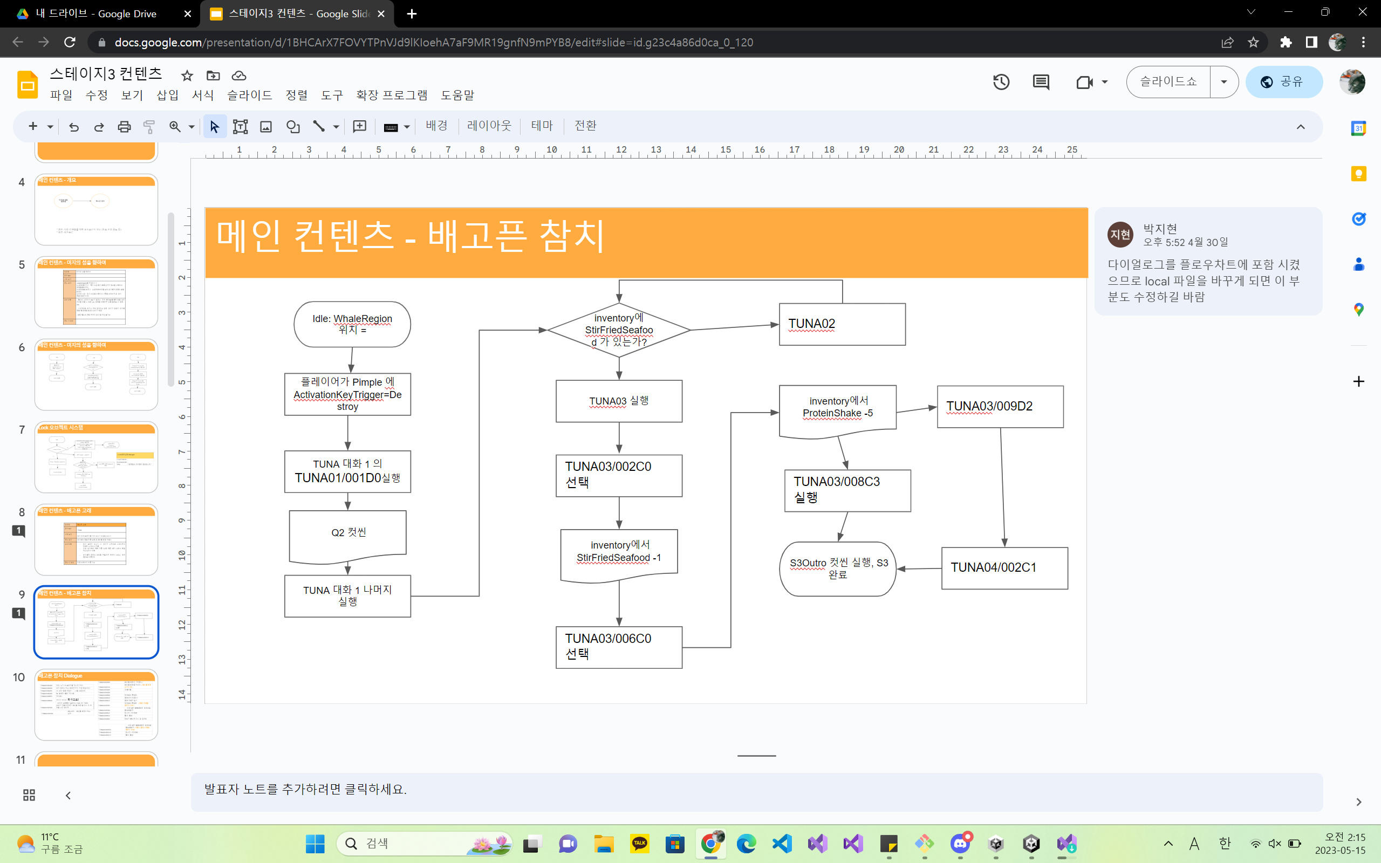Click the add comment icon in toolbar
This screenshot has width=1381, height=863.
click(359, 127)
